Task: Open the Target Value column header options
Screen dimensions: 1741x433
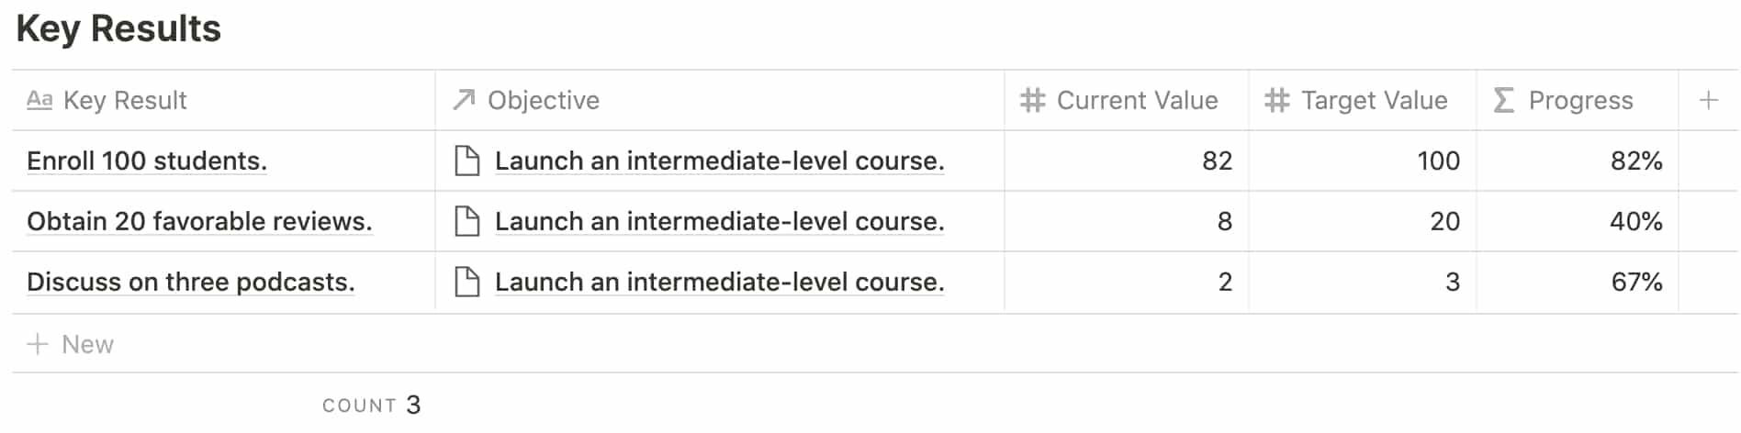Action: pos(1363,100)
